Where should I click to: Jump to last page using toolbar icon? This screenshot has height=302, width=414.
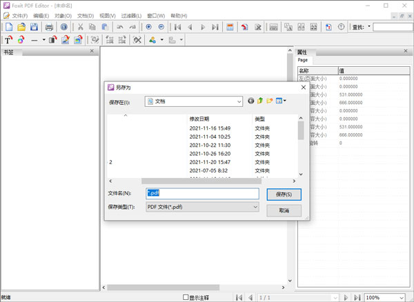[215, 27]
